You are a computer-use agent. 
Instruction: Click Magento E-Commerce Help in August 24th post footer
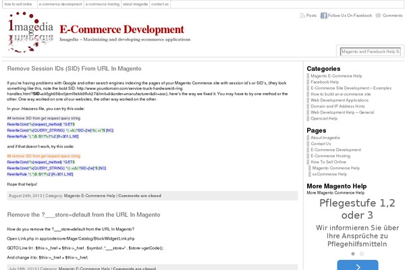tap(90, 196)
